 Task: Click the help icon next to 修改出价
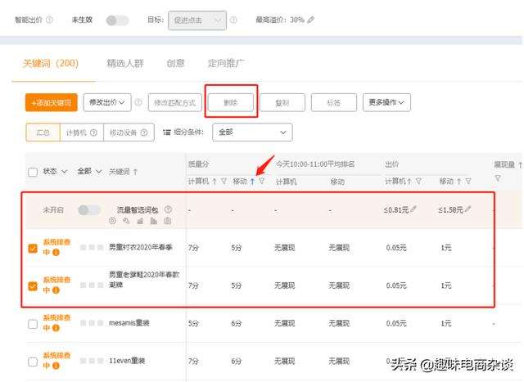(x=138, y=102)
